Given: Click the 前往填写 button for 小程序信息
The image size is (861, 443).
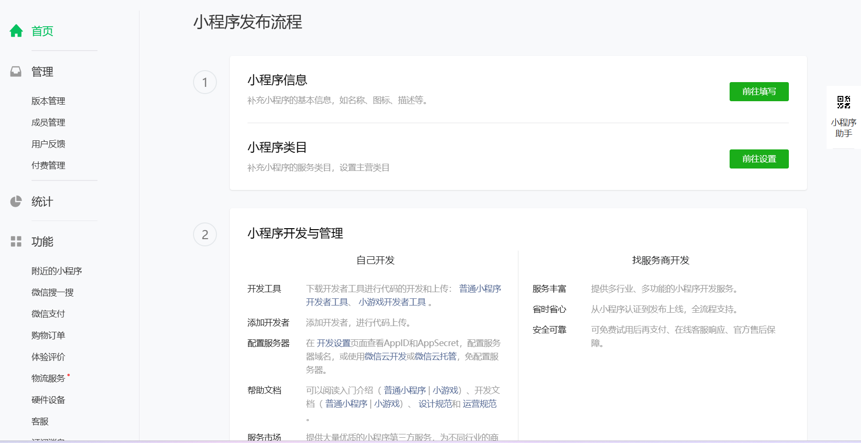Looking at the screenshot, I should pos(759,92).
